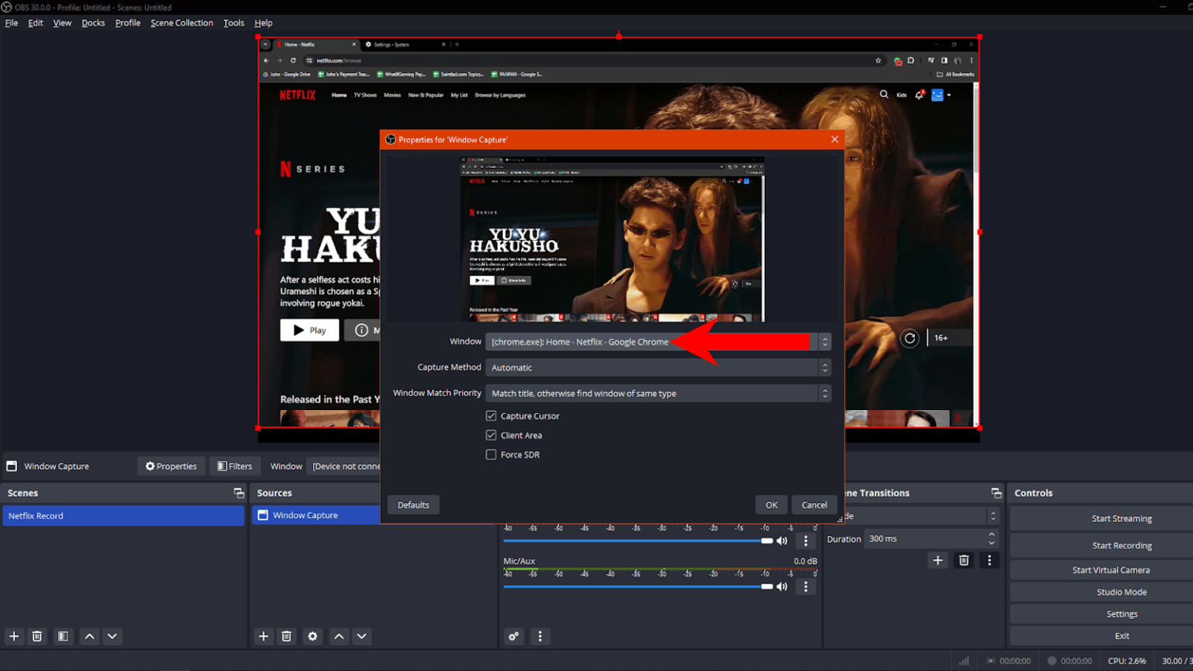Open the Scene Collection menu

click(182, 23)
